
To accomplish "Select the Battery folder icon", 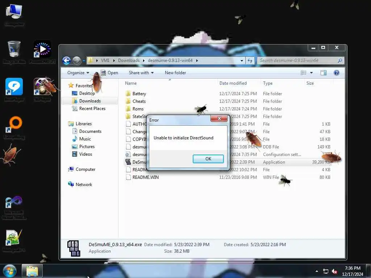I will point(128,94).
